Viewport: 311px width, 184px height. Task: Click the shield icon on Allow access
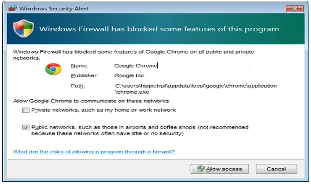pyautogui.click(x=200, y=169)
